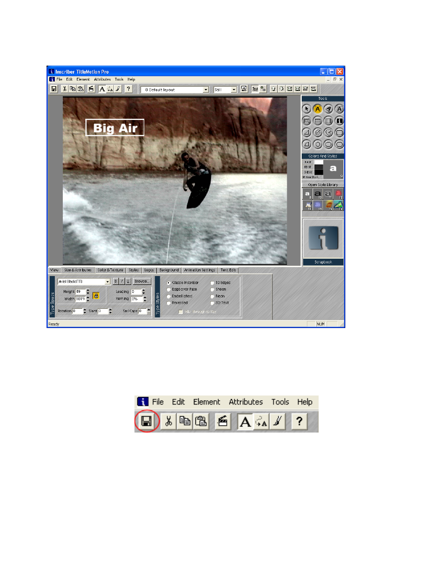Click the Sml Caps value field
Viewport: 447px width, 575px height.
point(142,311)
